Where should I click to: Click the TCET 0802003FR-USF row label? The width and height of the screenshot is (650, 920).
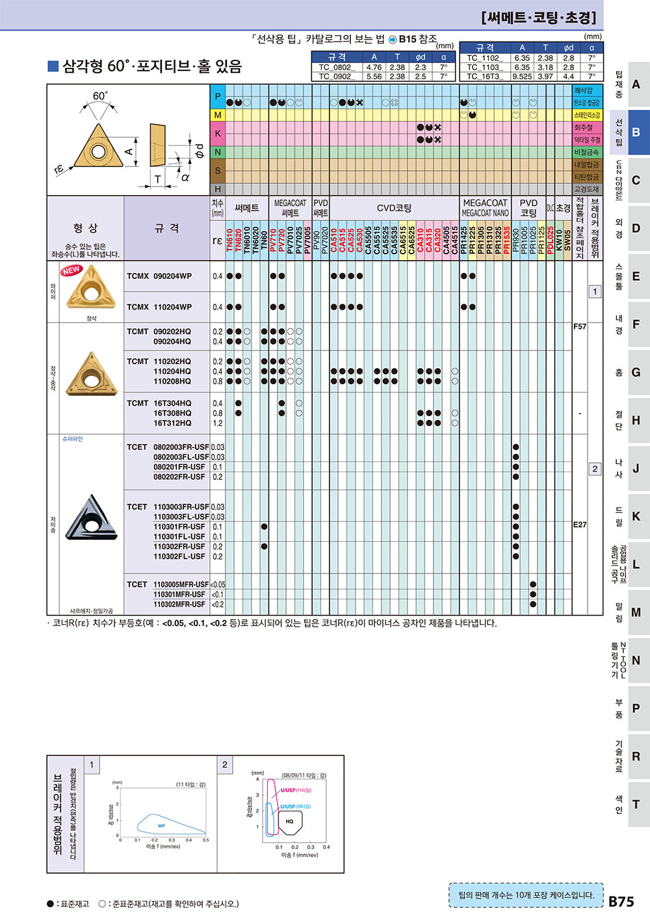[x=168, y=447]
